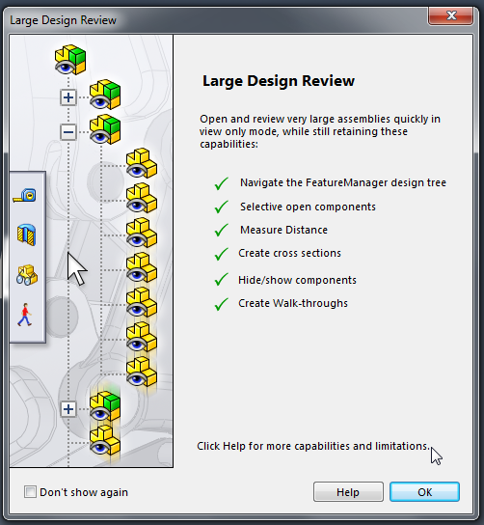This screenshot has width=484, height=525.
Task: Click the green checkmark beside Hide/show components
Action: pos(222,279)
